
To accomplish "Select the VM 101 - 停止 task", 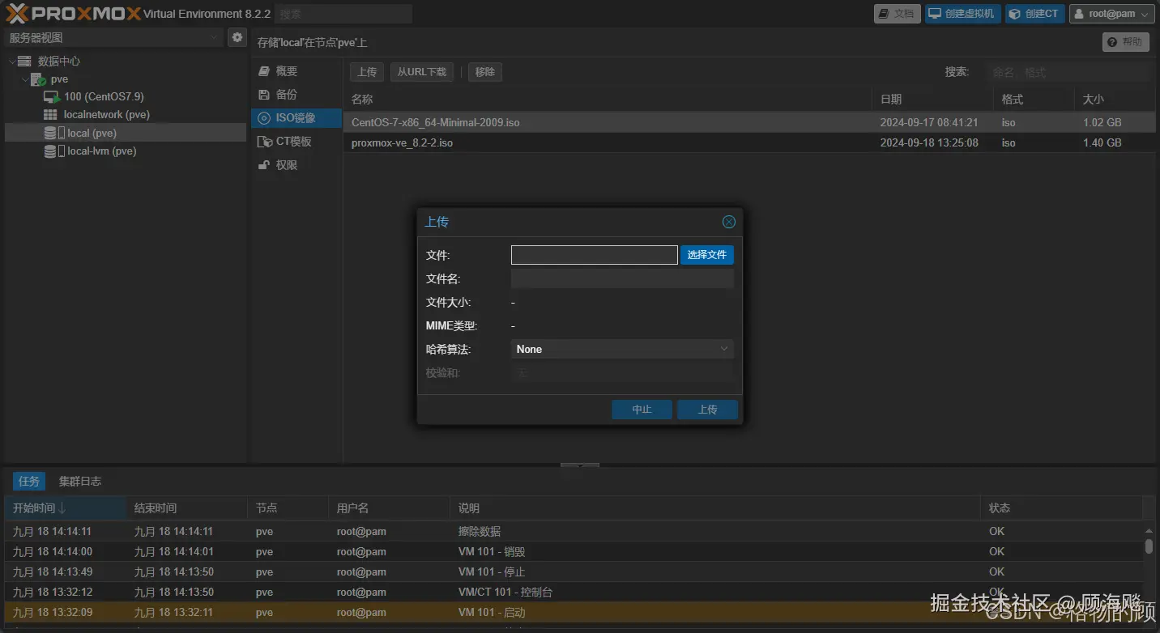I will pos(574,572).
